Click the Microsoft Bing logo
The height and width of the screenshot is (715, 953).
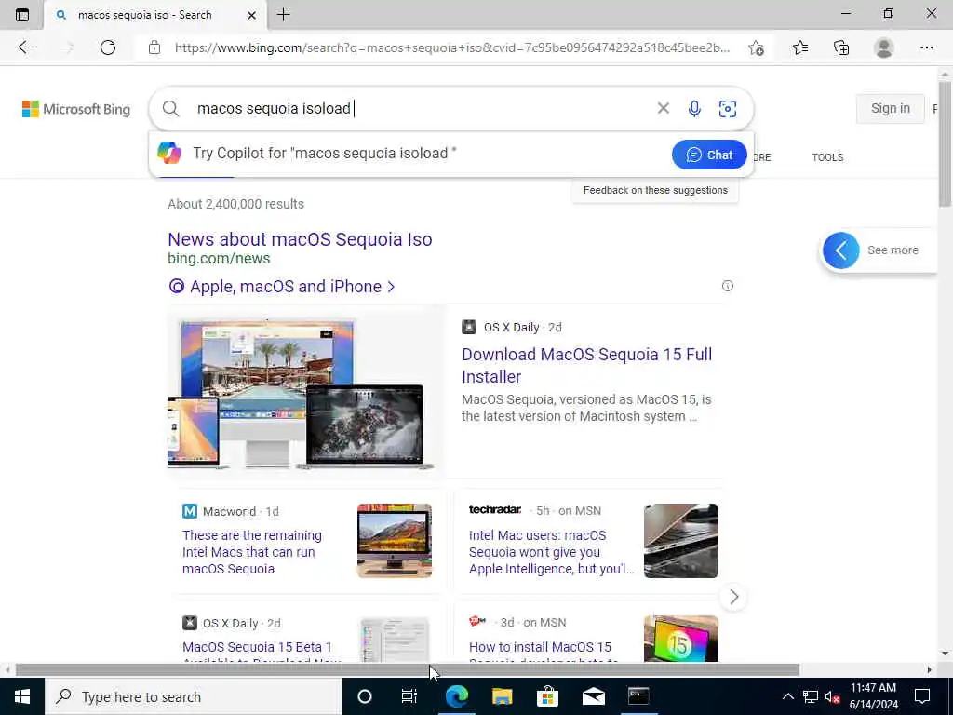(76, 109)
